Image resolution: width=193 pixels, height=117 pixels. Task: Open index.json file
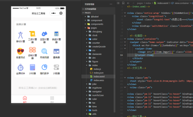[x=98, y=73]
